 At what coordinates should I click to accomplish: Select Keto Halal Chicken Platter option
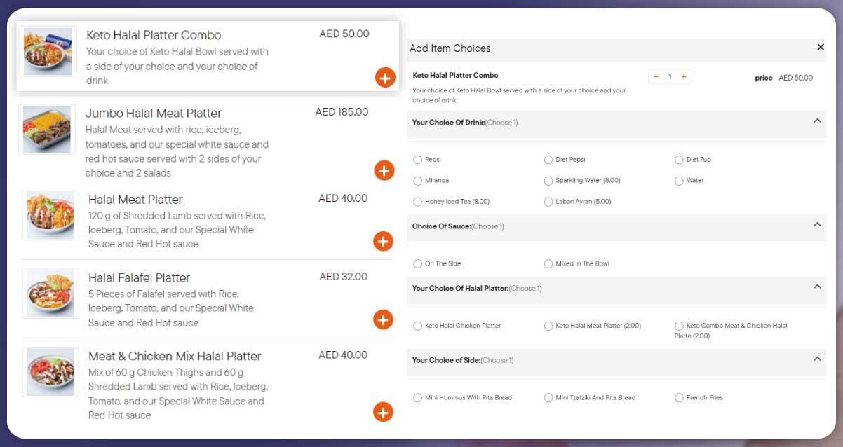click(x=417, y=326)
